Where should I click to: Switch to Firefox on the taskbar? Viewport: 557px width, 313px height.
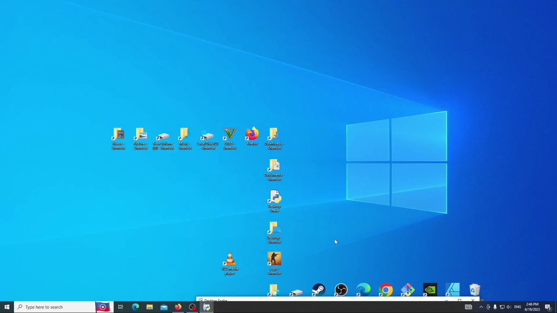tap(178, 307)
